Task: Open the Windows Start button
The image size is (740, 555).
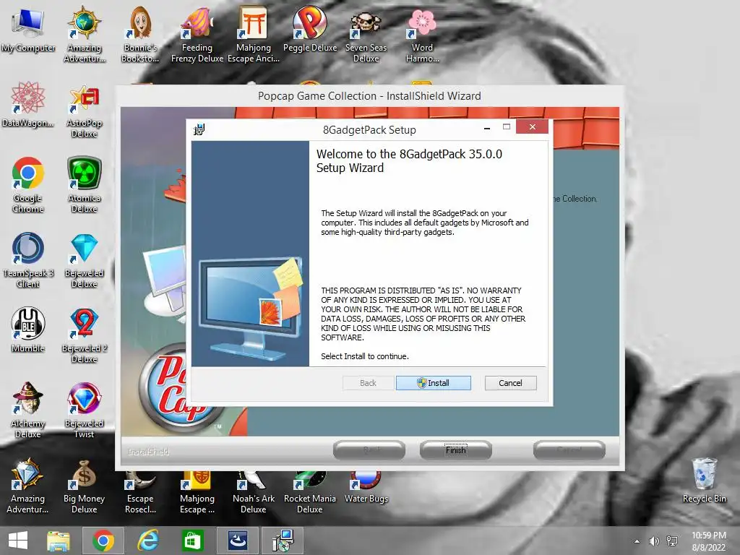Action: [x=18, y=541]
